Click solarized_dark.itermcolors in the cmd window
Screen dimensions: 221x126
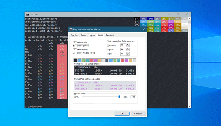42,28
